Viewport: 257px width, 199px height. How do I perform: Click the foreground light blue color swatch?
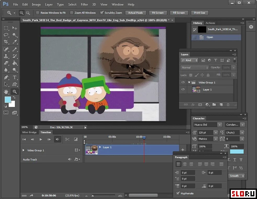tap(7, 99)
